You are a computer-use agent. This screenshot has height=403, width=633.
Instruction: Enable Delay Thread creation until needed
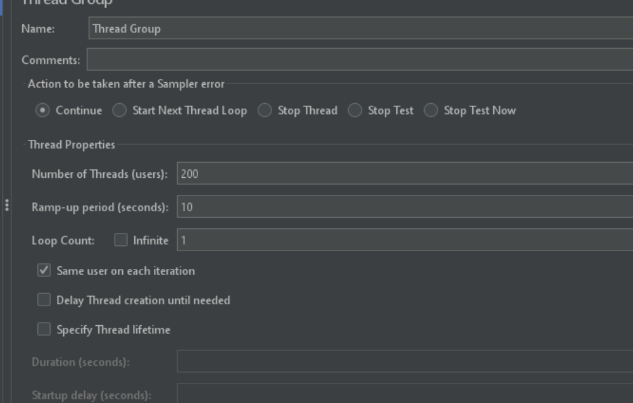click(44, 300)
